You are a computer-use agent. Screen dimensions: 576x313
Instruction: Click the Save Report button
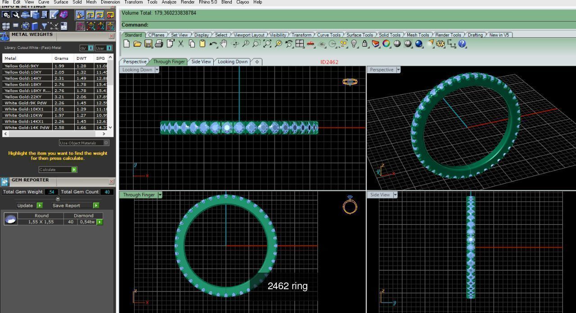pos(75,205)
